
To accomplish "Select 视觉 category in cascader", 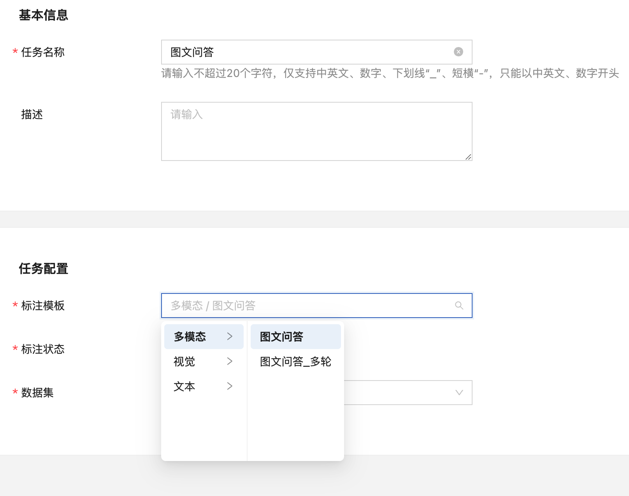I will pos(204,362).
